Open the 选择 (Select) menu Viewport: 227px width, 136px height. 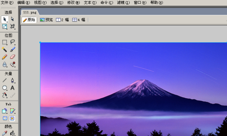(x=57, y=3)
